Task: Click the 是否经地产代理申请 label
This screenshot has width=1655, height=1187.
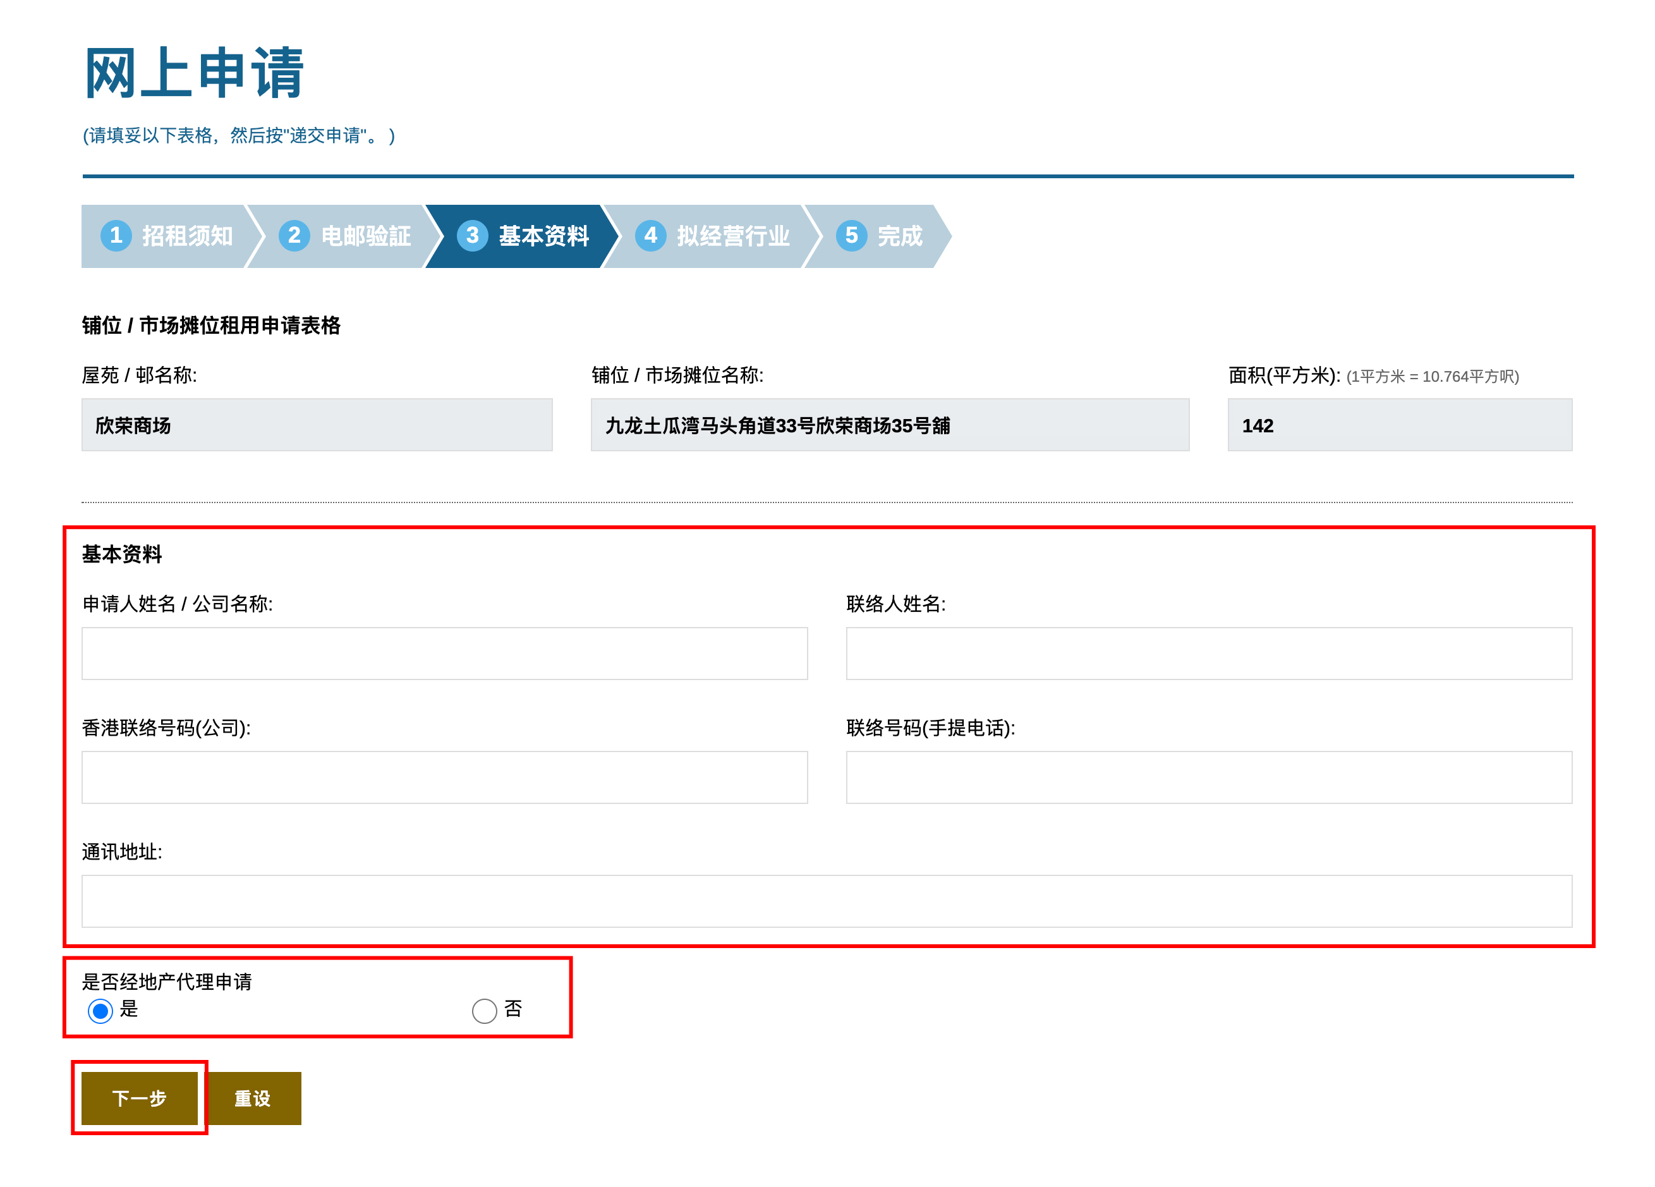Action: (166, 981)
